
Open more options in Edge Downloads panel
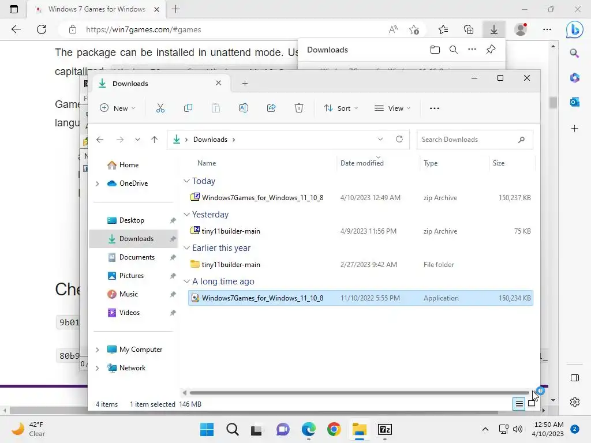point(472,50)
